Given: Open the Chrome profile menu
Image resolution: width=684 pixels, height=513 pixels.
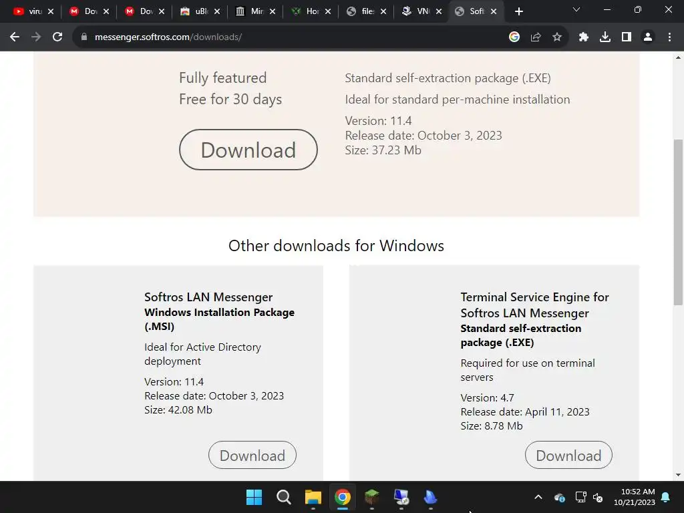Looking at the screenshot, I should coord(648,37).
